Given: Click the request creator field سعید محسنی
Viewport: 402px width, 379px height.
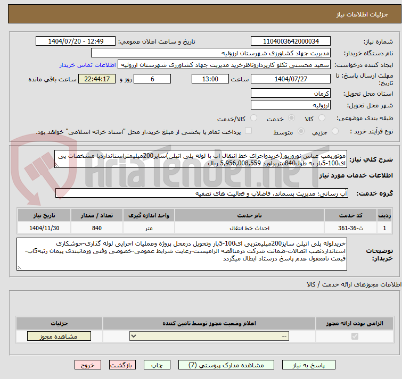Looking at the screenshot, I should (x=224, y=65).
